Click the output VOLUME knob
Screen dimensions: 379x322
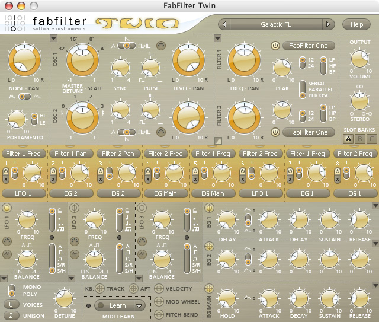tap(359, 59)
